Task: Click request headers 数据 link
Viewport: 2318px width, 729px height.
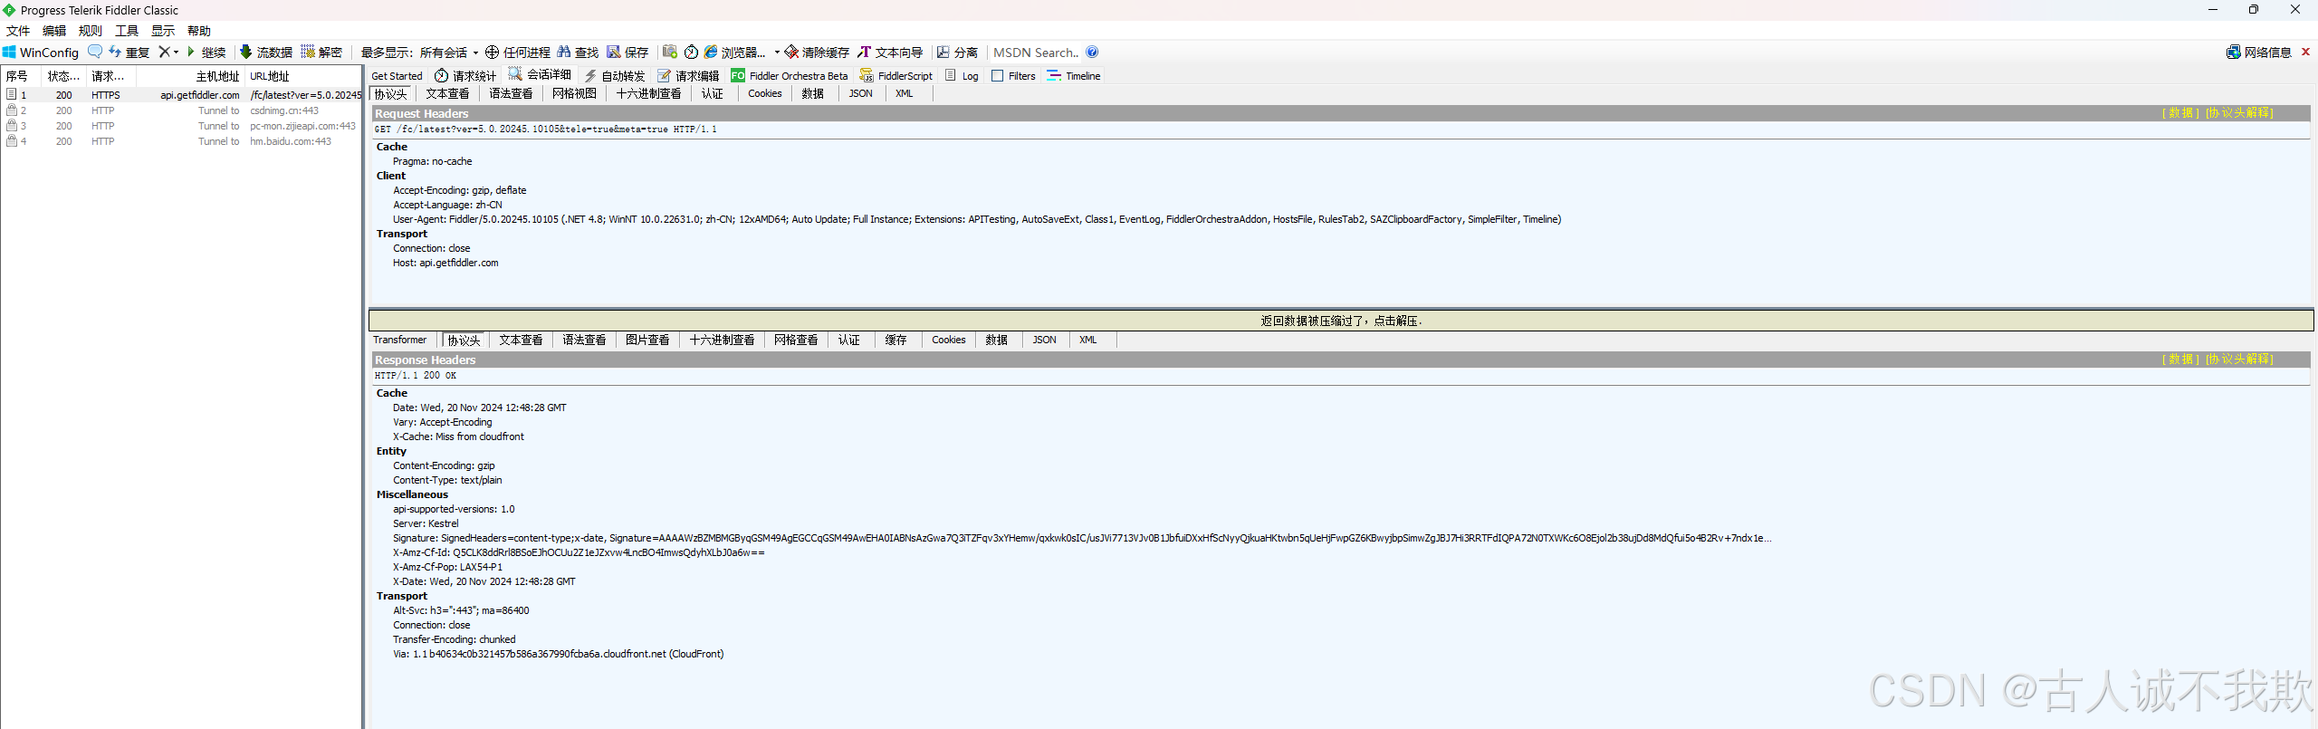Action: (2180, 113)
